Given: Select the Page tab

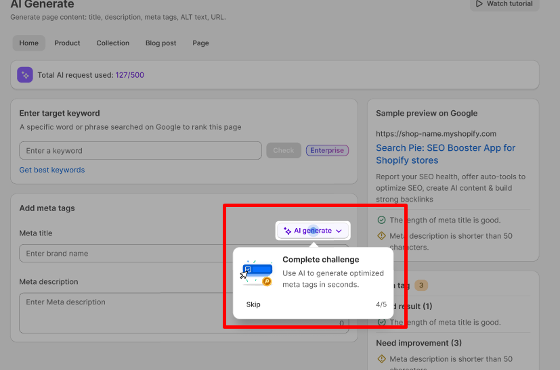Looking at the screenshot, I should [x=200, y=43].
